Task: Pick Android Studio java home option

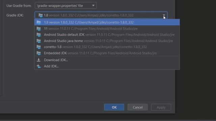Action: tap(107, 41)
